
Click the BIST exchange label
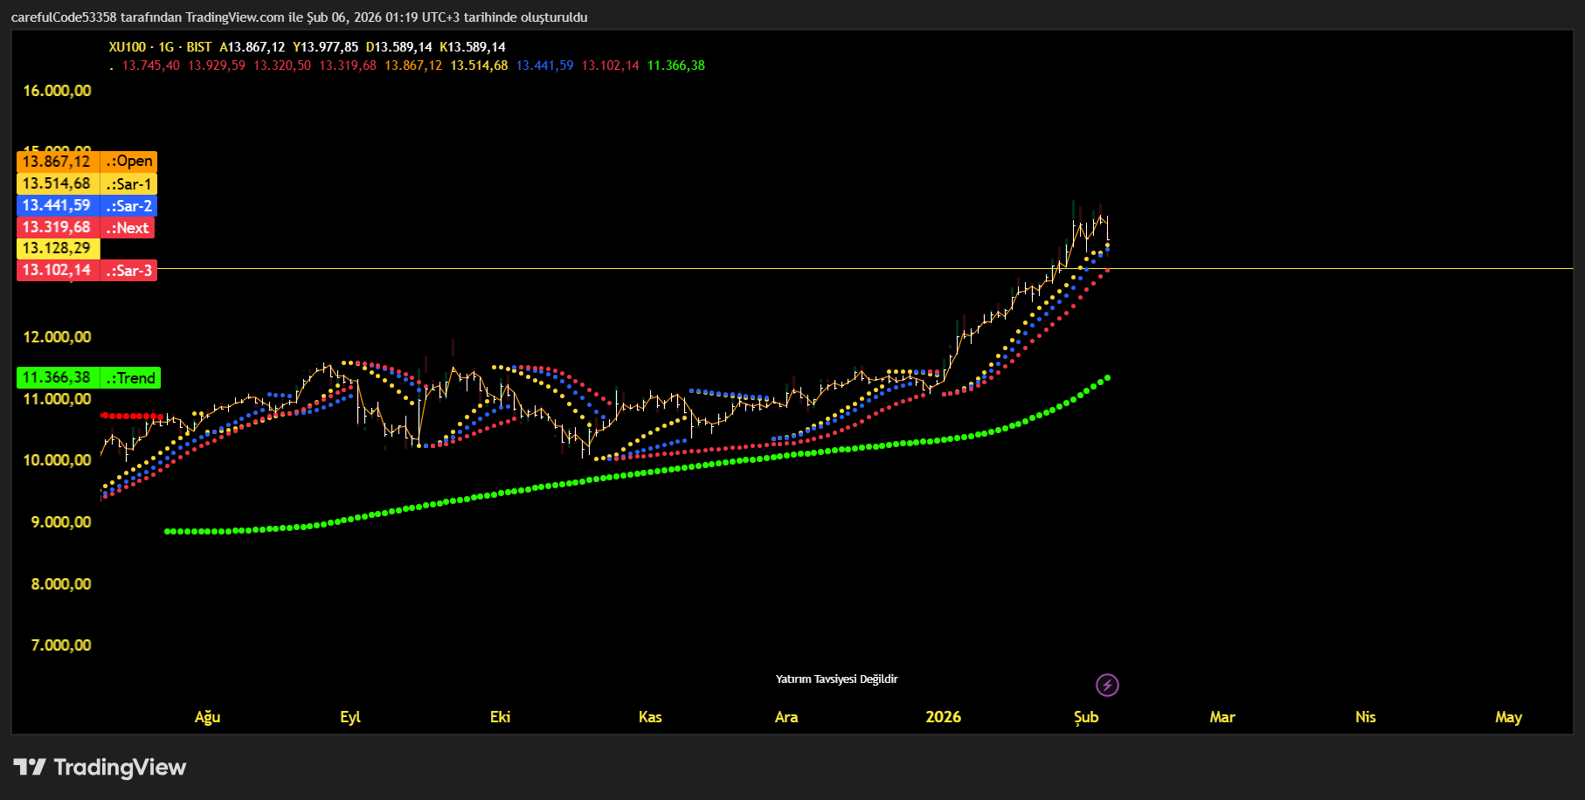click(x=197, y=47)
